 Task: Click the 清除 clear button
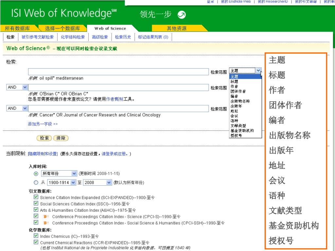tap(61, 138)
